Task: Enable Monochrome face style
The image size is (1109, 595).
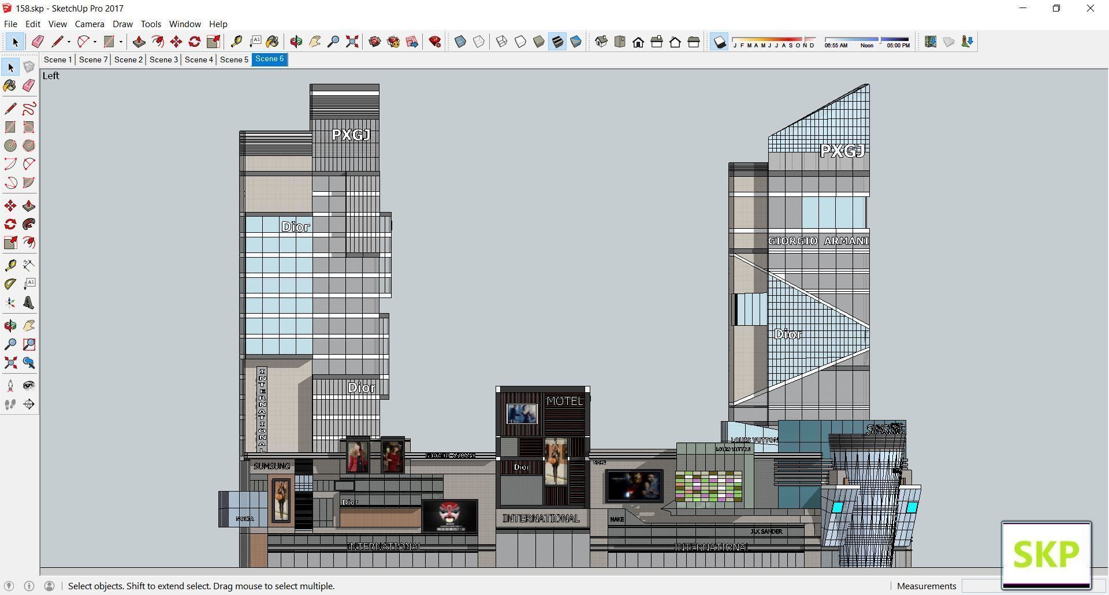Action: point(576,42)
